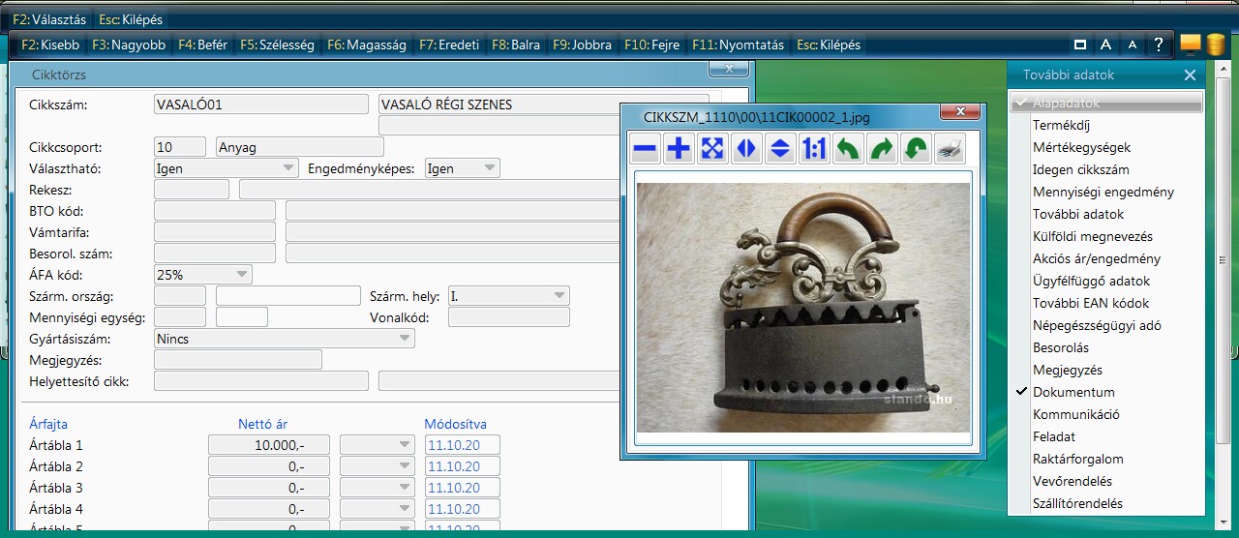Close the További adatok panel
The height and width of the screenshot is (538, 1239).
(x=1190, y=75)
